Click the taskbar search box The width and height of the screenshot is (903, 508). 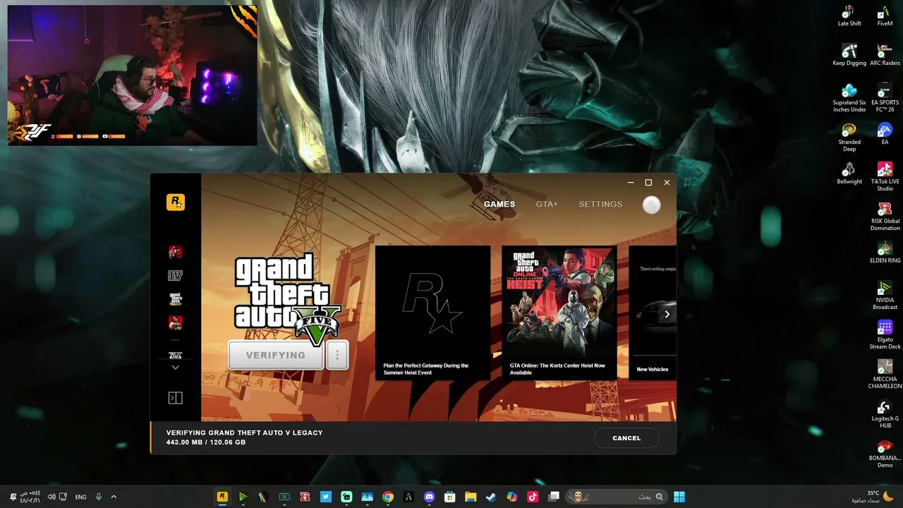point(617,497)
